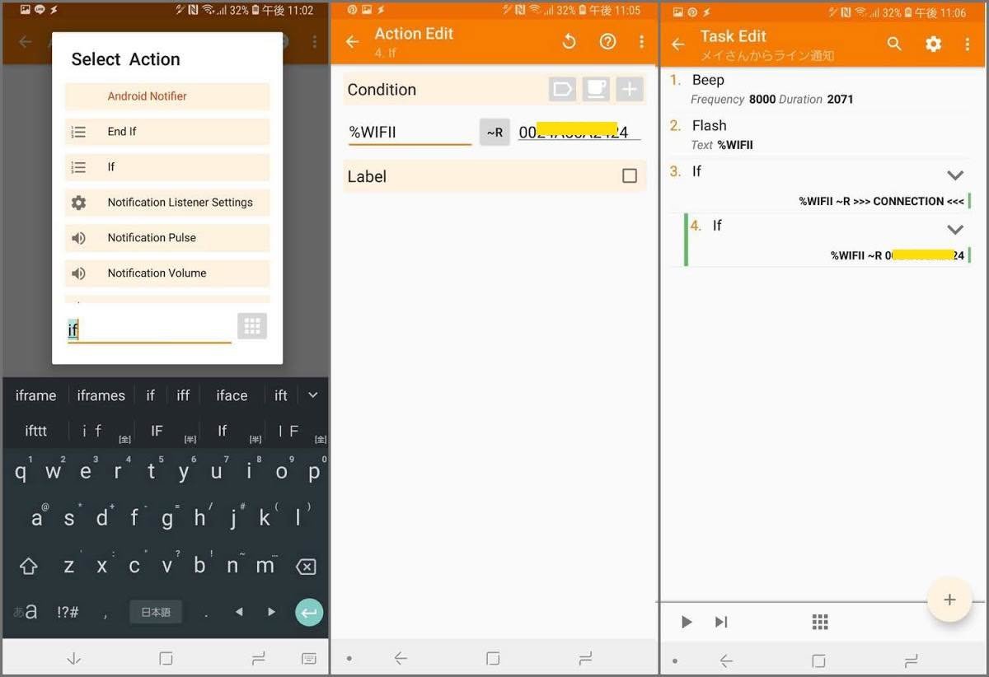Open search with the magnifier in Task Edit
Screen dimensions: 989x677
tap(894, 44)
